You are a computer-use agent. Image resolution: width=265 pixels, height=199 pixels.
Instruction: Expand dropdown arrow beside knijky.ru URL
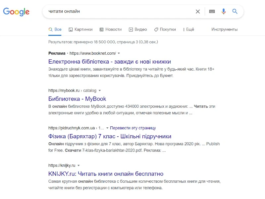(x=79, y=166)
